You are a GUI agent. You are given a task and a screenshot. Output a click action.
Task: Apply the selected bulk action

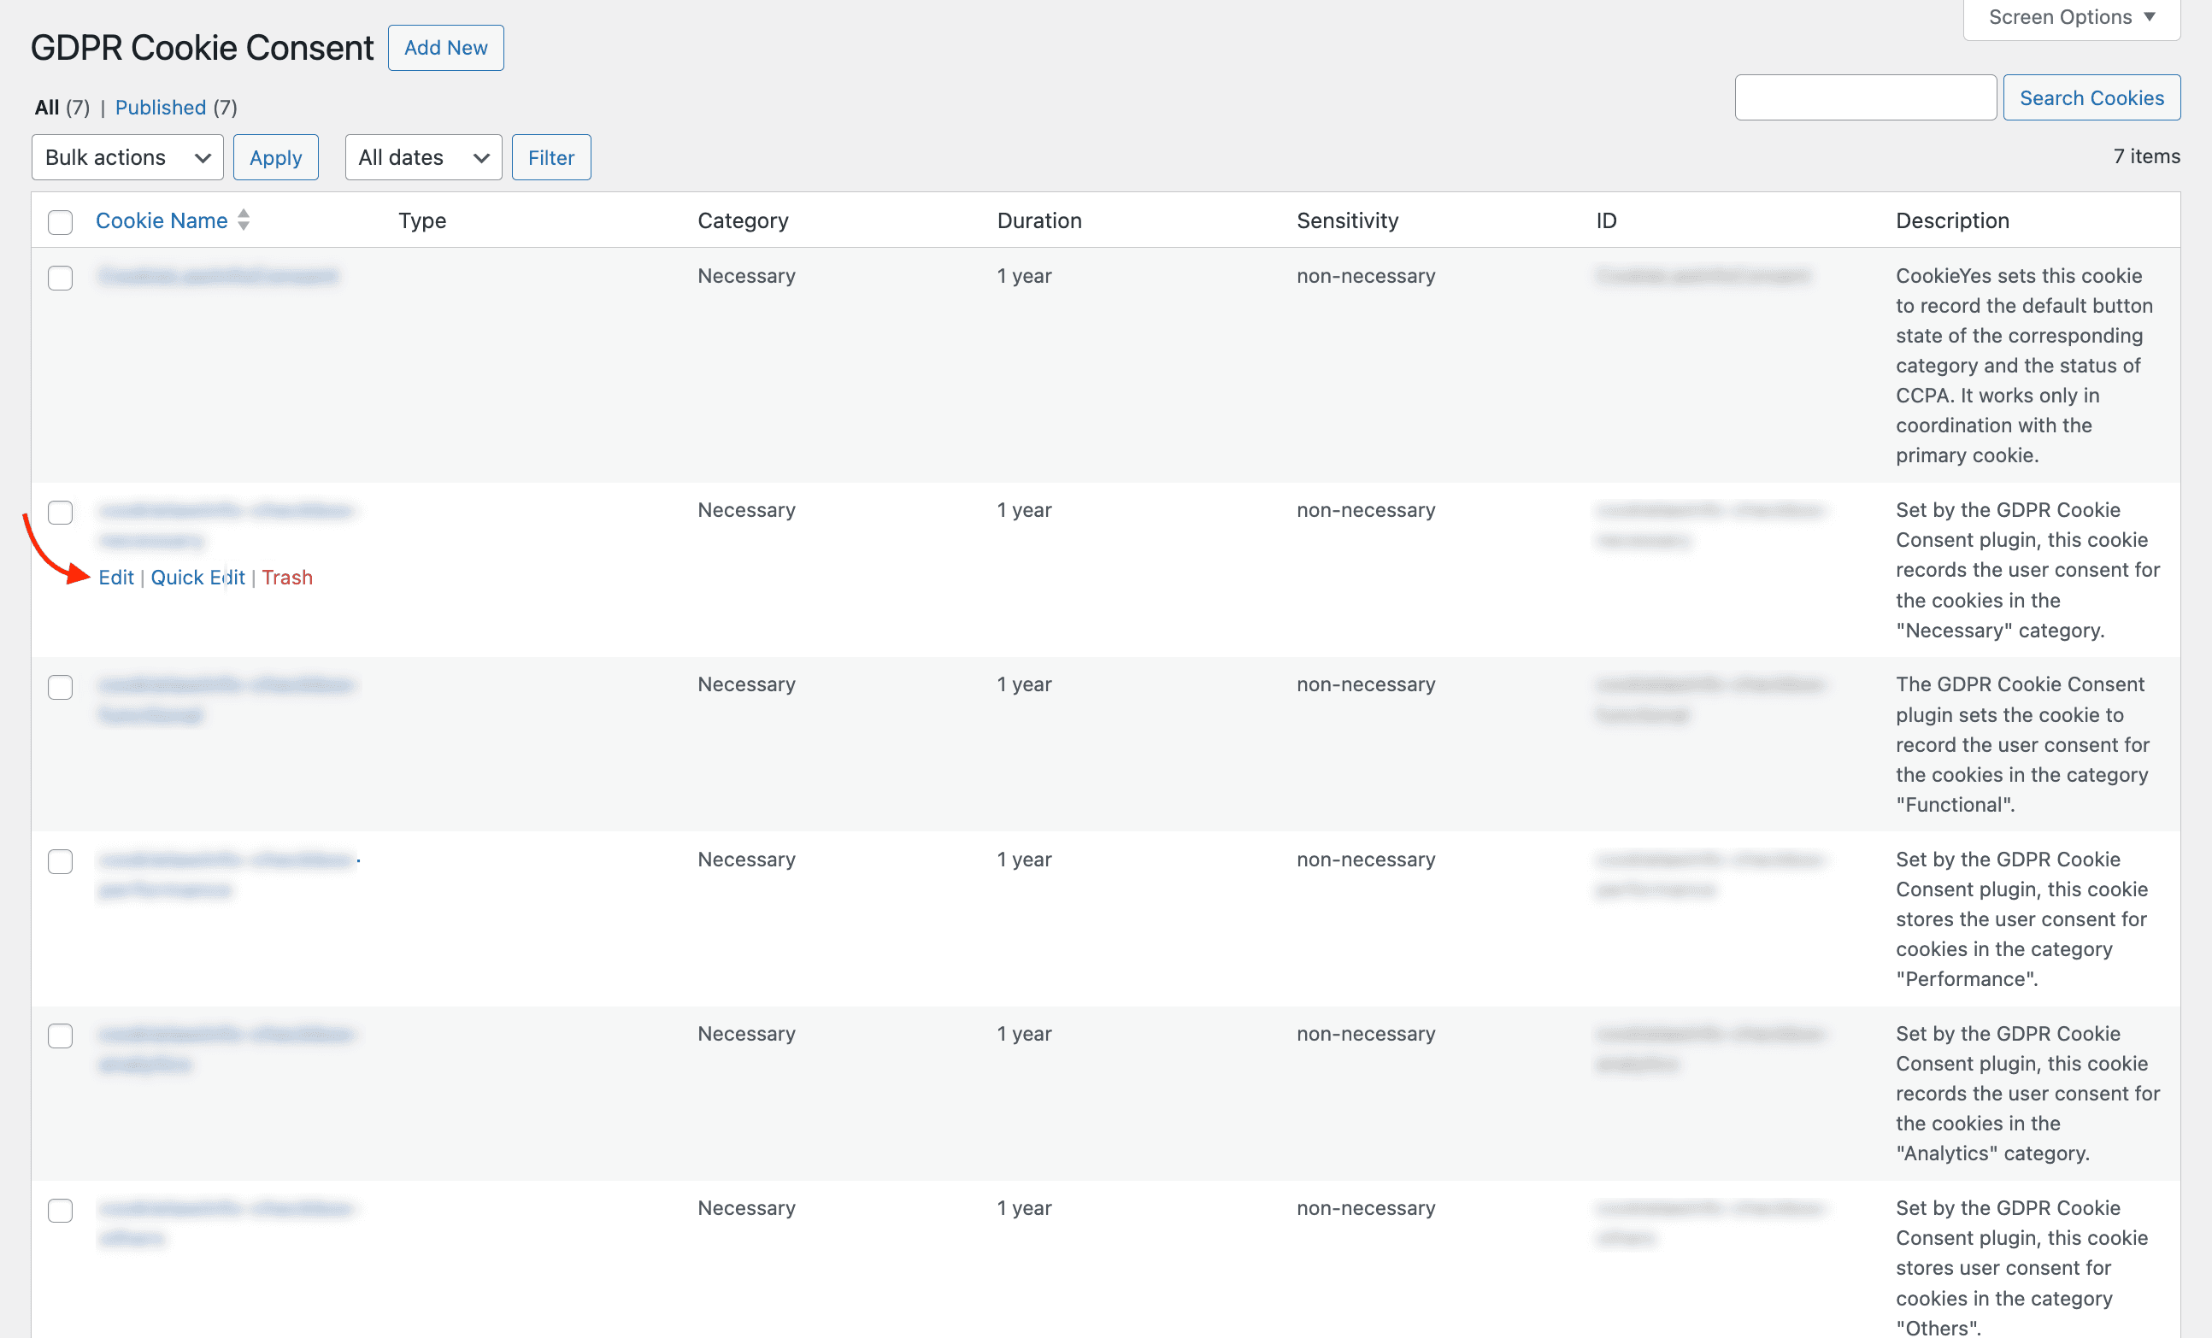[275, 157]
